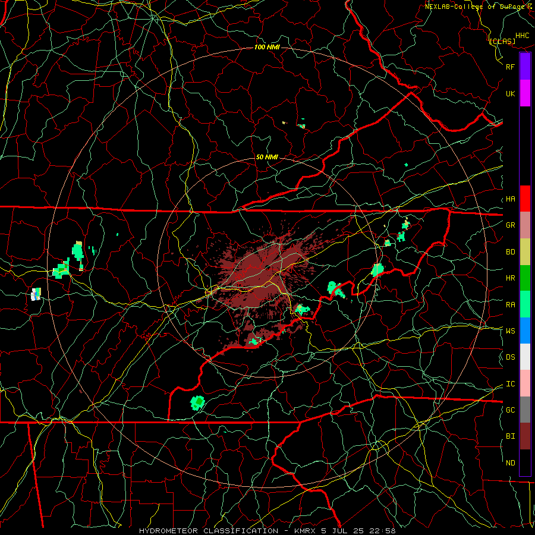Screen dimensions: 535x535
Task: Click the RA light green legend swatch
Action: [525, 304]
